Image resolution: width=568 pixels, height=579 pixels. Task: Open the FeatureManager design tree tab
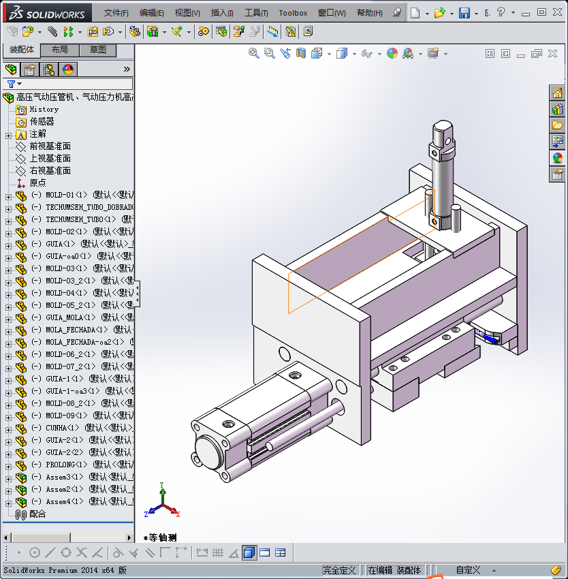(11, 69)
